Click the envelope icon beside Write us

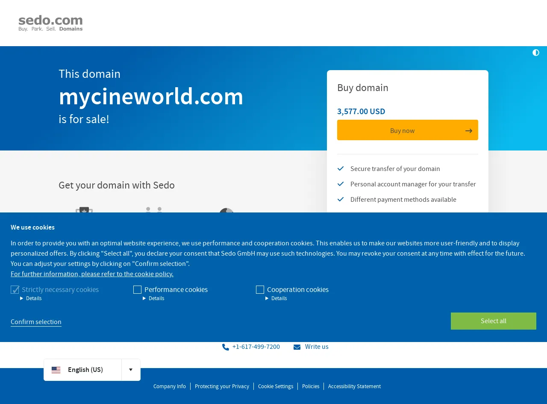pos(297,347)
